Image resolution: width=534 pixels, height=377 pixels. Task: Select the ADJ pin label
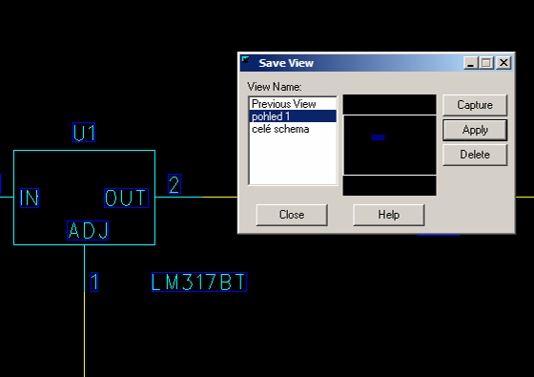point(88,230)
